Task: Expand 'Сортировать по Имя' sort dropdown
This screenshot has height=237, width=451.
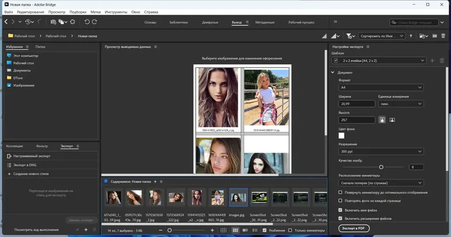Action: (x=383, y=35)
